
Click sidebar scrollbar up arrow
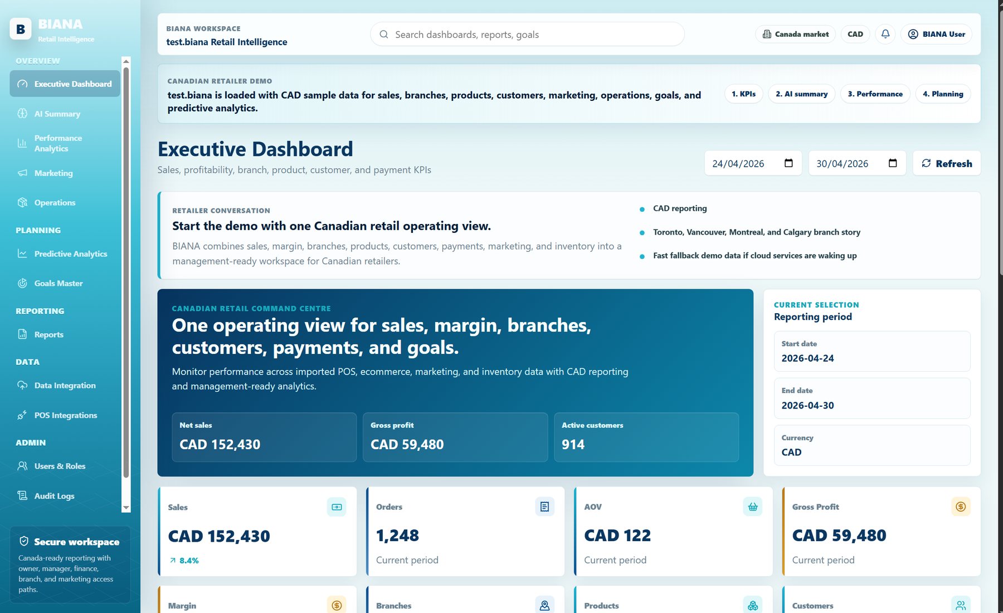pyautogui.click(x=126, y=61)
